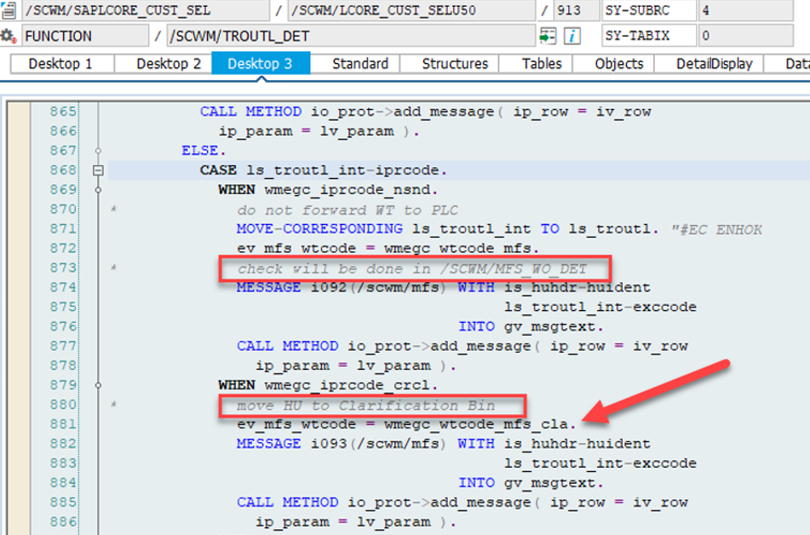Click ev_mfs_wtcode = wmegc_wtcode_mfs. on line 872
Image resolution: width=810 pixels, height=535 pixels.
pos(388,249)
